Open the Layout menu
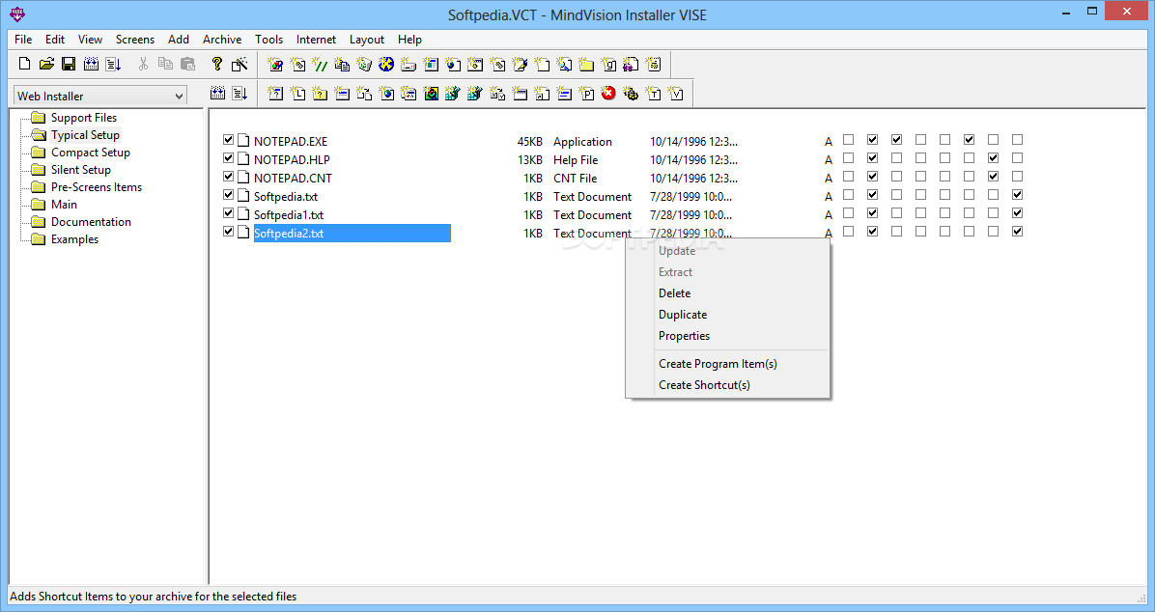The image size is (1155, 612). click(x=367, y=40)
